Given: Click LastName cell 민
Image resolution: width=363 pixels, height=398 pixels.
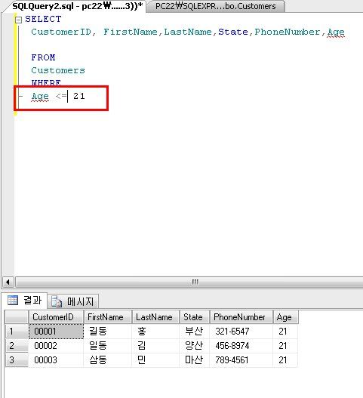Looking at the screenshot, I should point(155,360).
